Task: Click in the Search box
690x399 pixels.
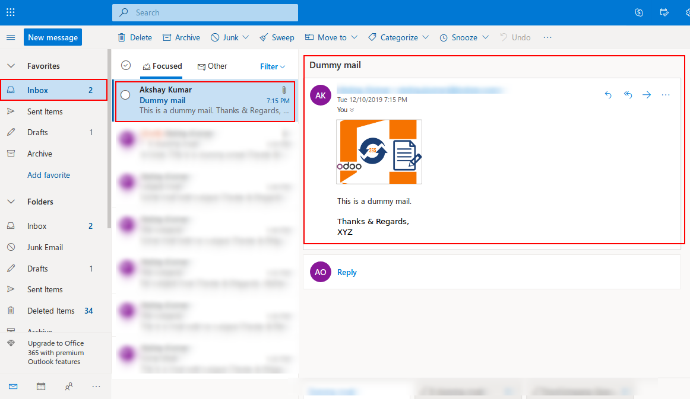Action: [x=205, y=12]
